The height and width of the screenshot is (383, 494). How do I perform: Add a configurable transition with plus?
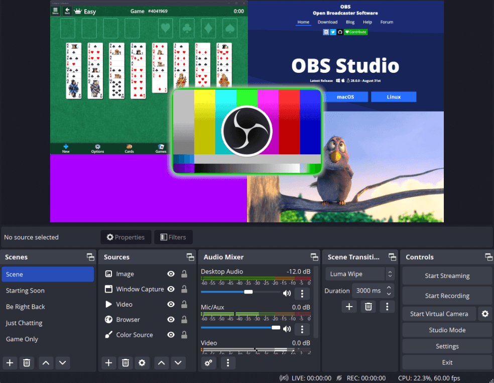pyautogui.click(x=349, y=307)
